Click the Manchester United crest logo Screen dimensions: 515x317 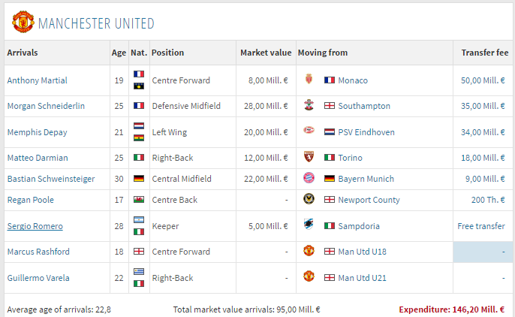[23, 22]
